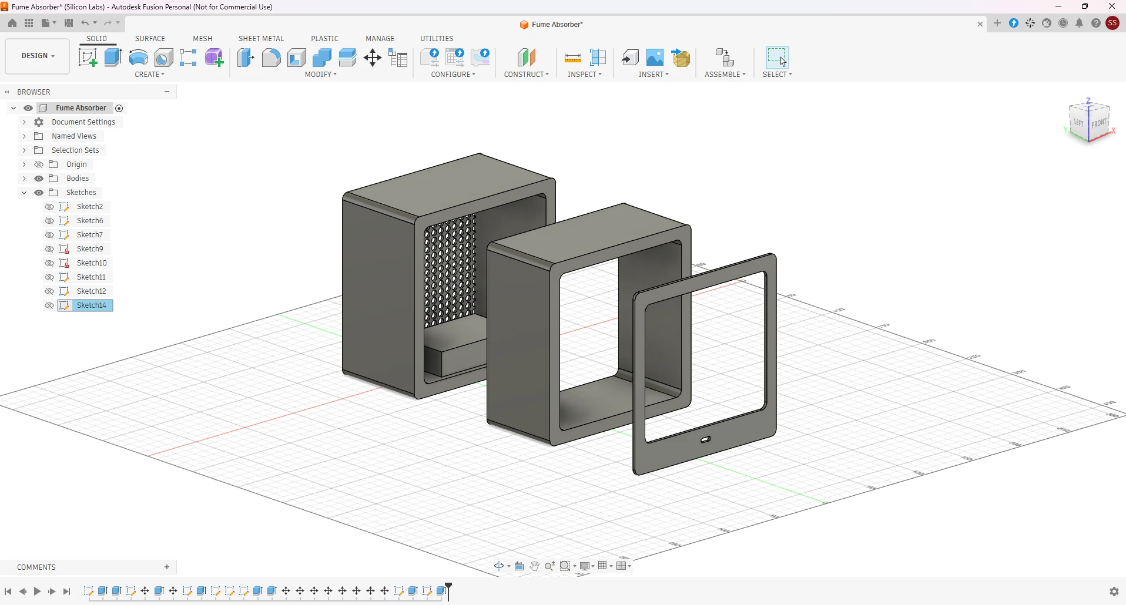Choose the Hole tool icon
This screenshot has width=1126, height=605.
[164, 58]
